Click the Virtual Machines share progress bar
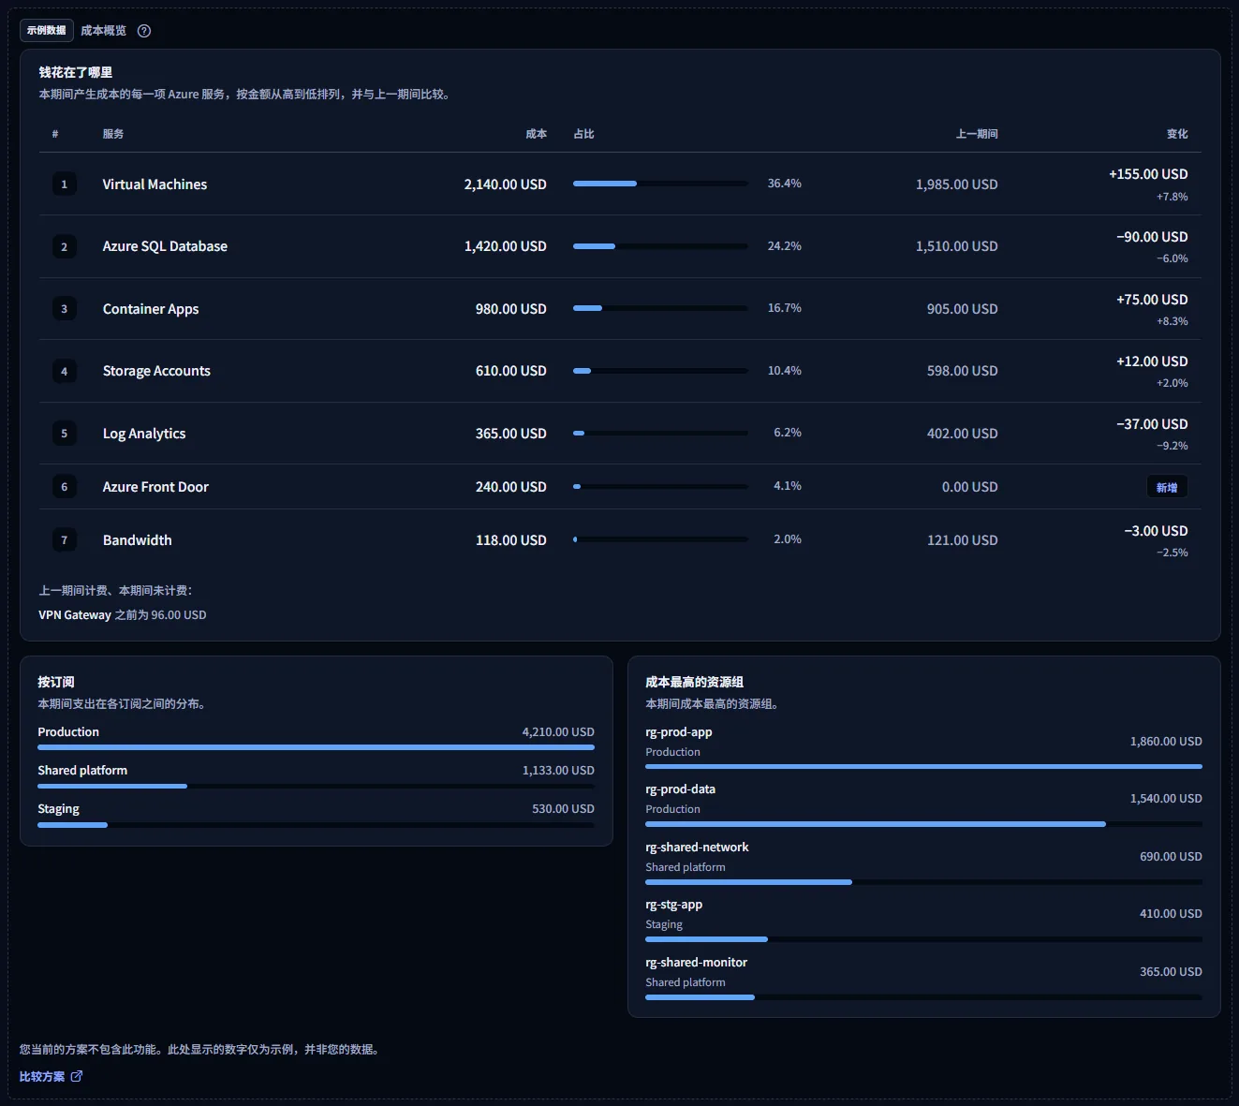This screenshot has height=1106, width=1239. (x=660, y=184)
